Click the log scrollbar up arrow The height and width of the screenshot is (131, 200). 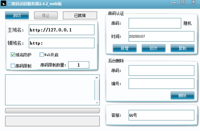pos(97,77)
